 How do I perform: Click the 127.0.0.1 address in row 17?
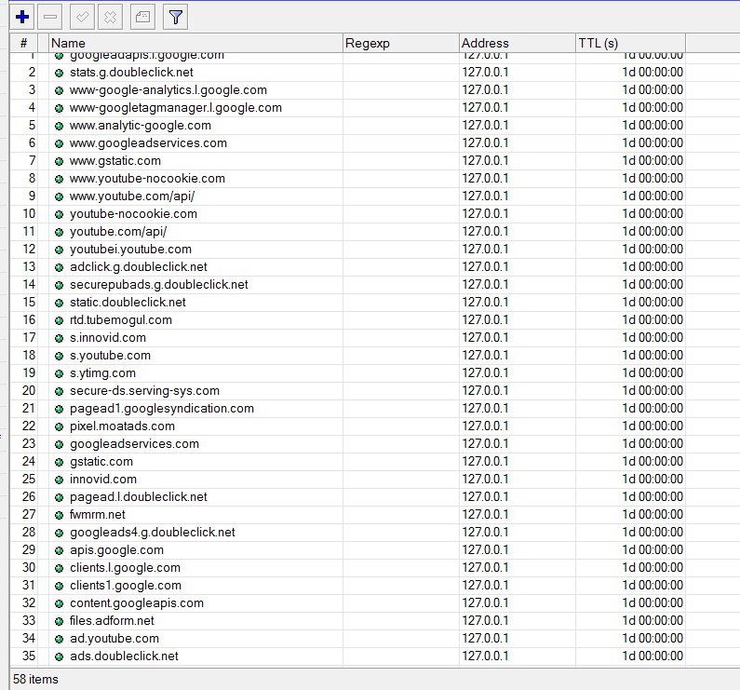[485, 338]
